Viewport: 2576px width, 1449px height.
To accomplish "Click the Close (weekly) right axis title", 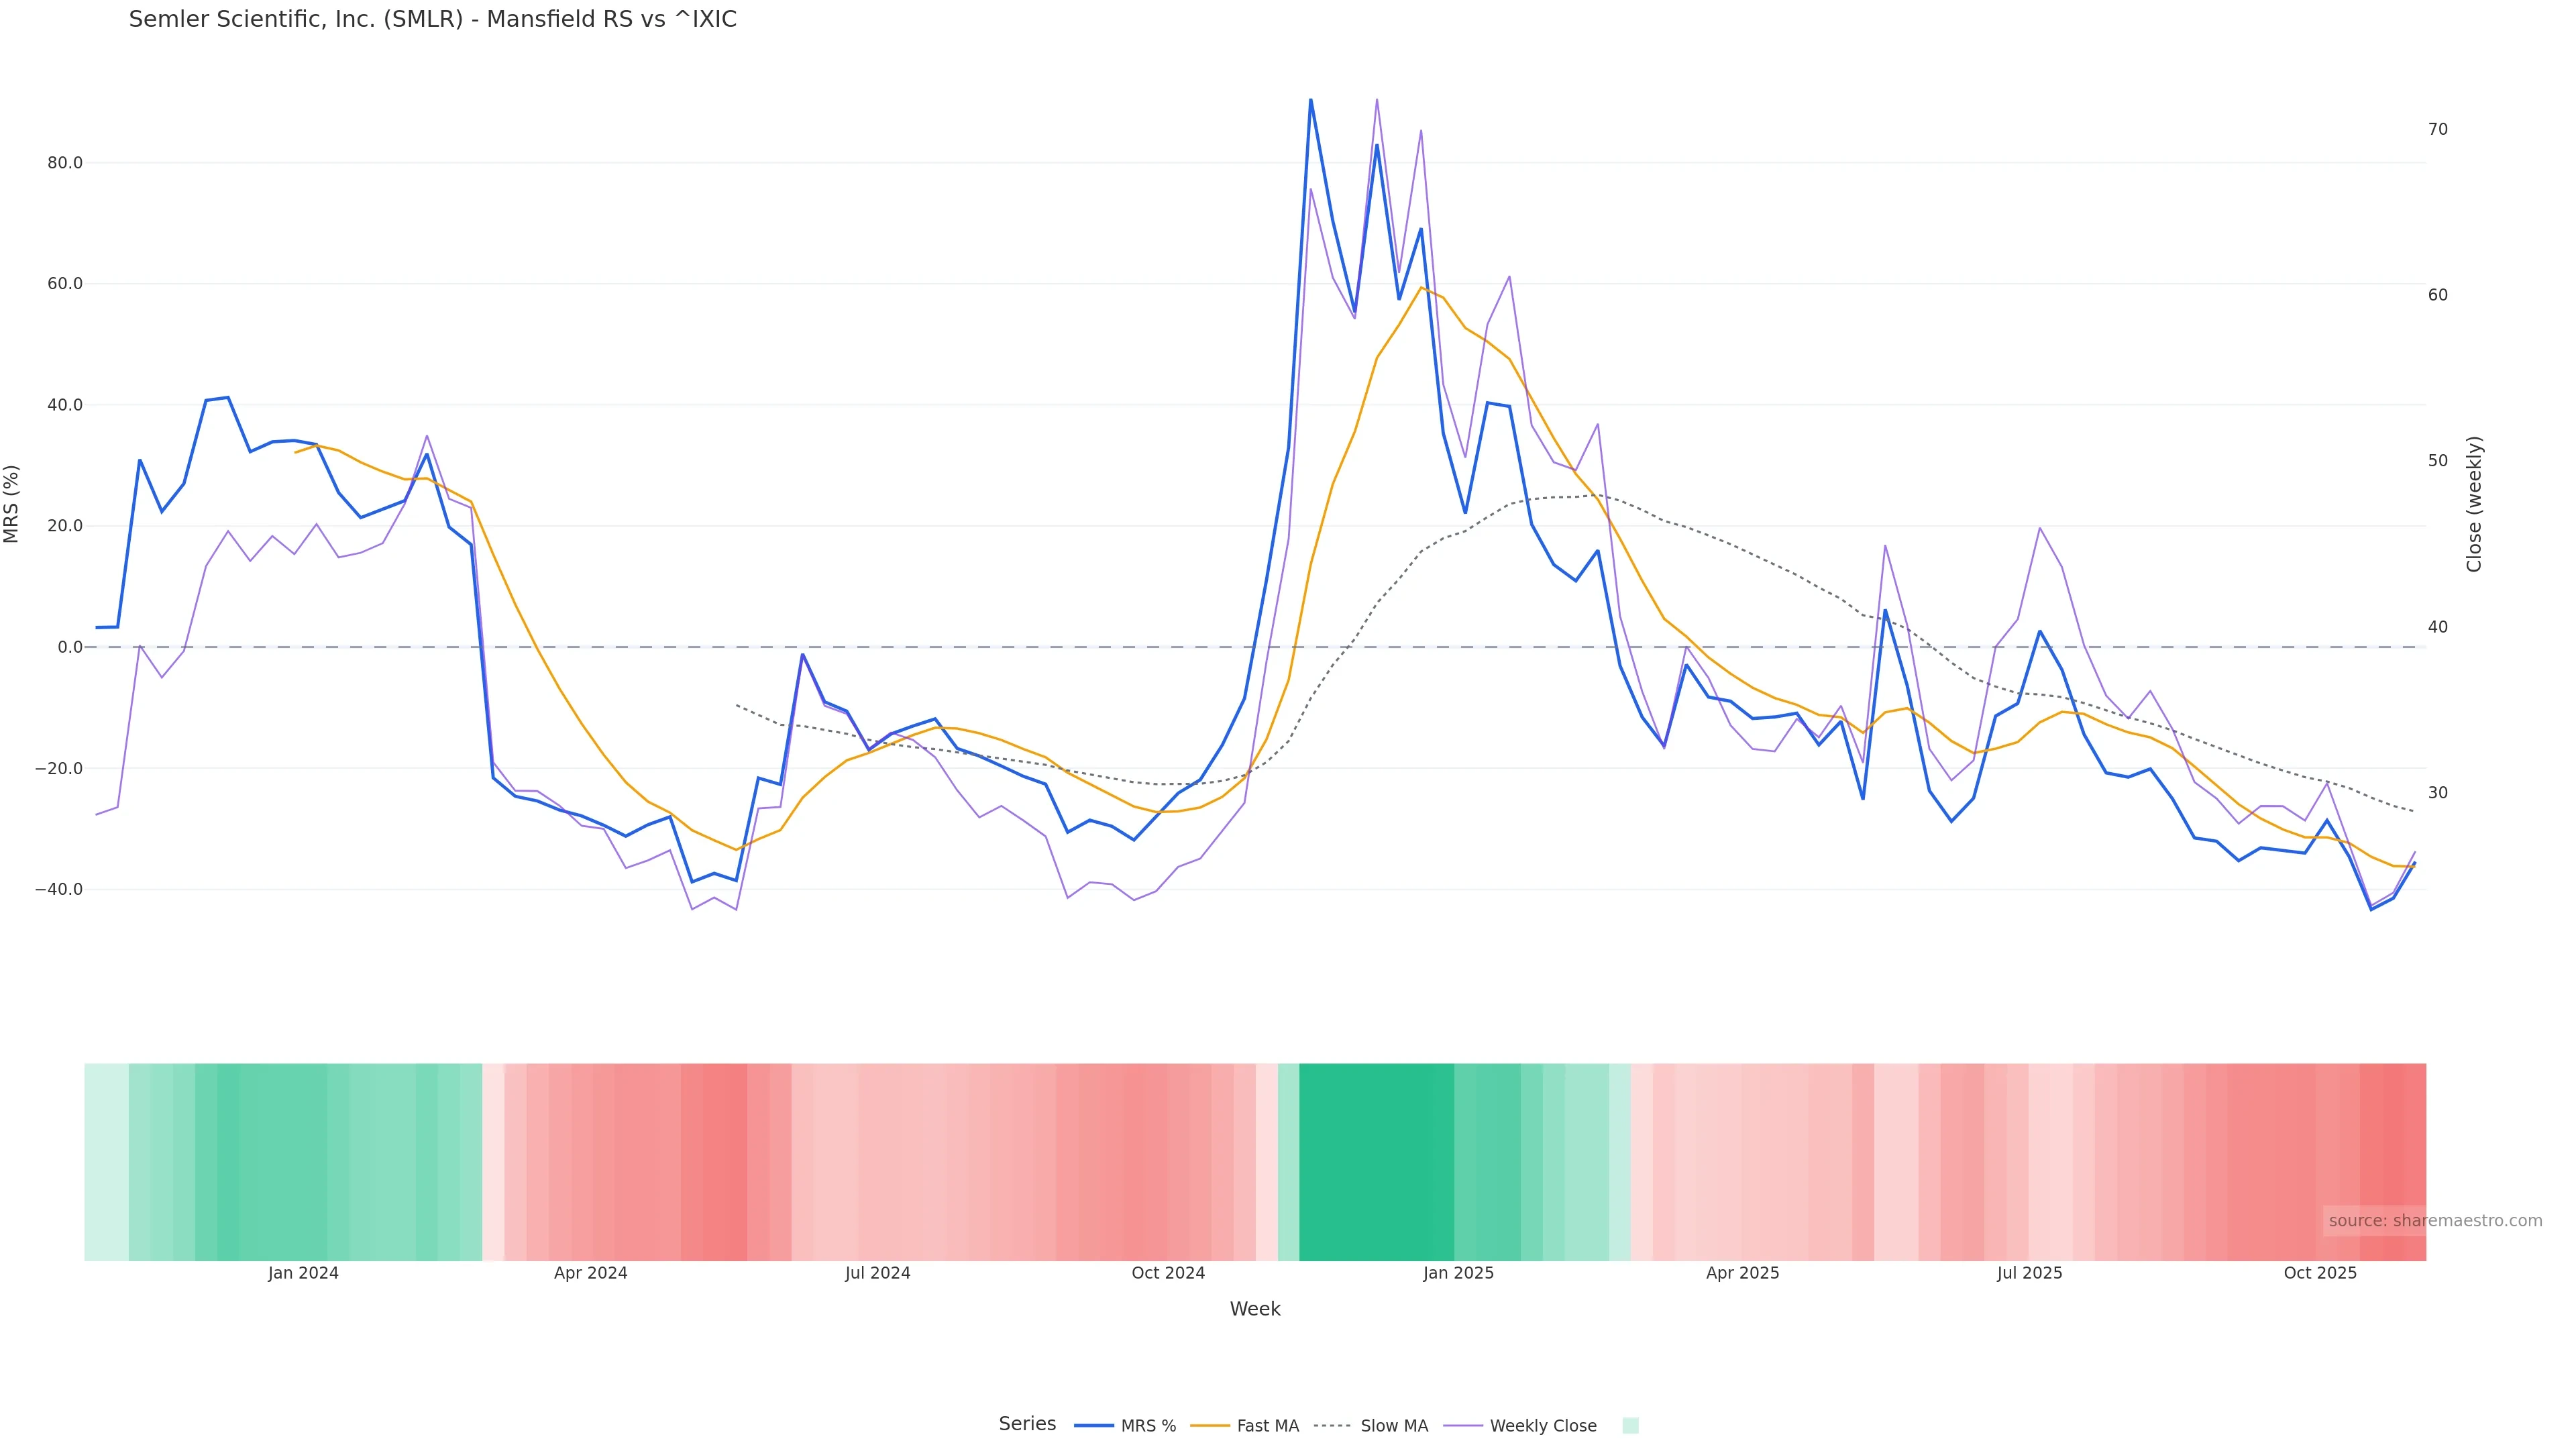I will tap(2474, 504).
